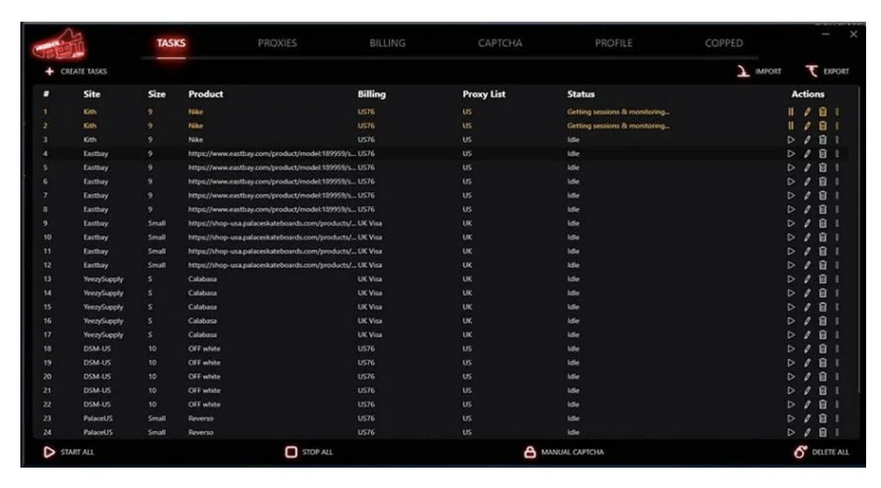Open more options for task 6
This screenshot has width=881, height=488.
coord(837,182)
